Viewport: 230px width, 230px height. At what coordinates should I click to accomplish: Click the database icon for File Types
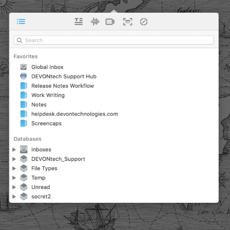[x=24, y=168]
